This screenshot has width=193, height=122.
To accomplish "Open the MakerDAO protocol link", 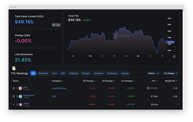I will pos(29,95).
